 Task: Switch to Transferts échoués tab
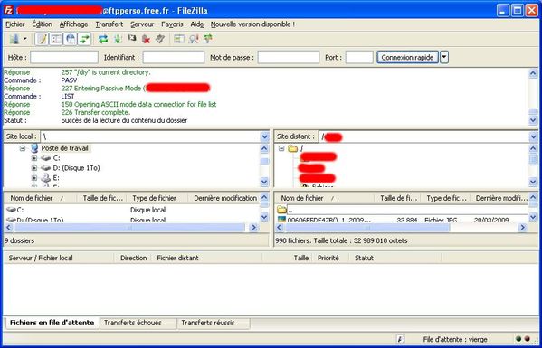138,324
